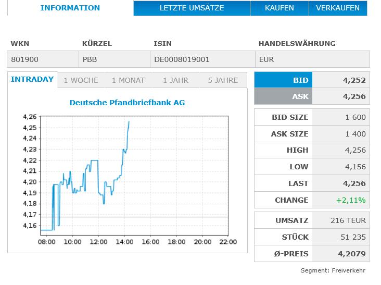Viewport: 381px width, 285px height.
Task: Click the blue BID label
Action: [x=283, y=80]
